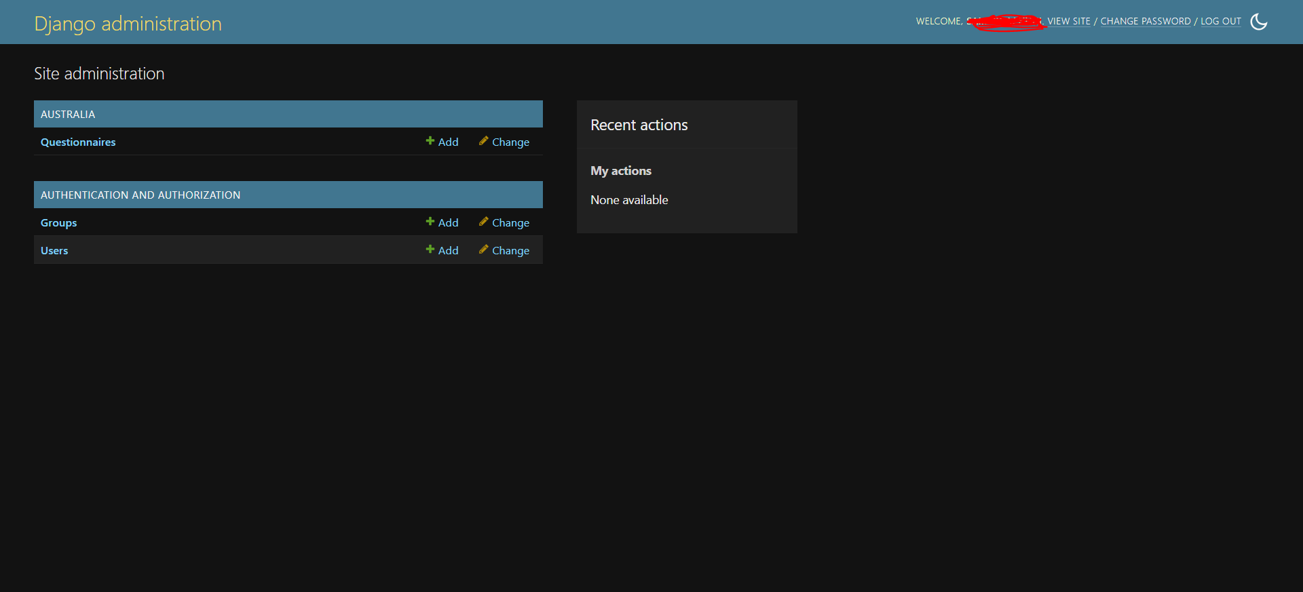1303x592 pixels.
Task: Open the Australia app section header
Action: [68, 114]
